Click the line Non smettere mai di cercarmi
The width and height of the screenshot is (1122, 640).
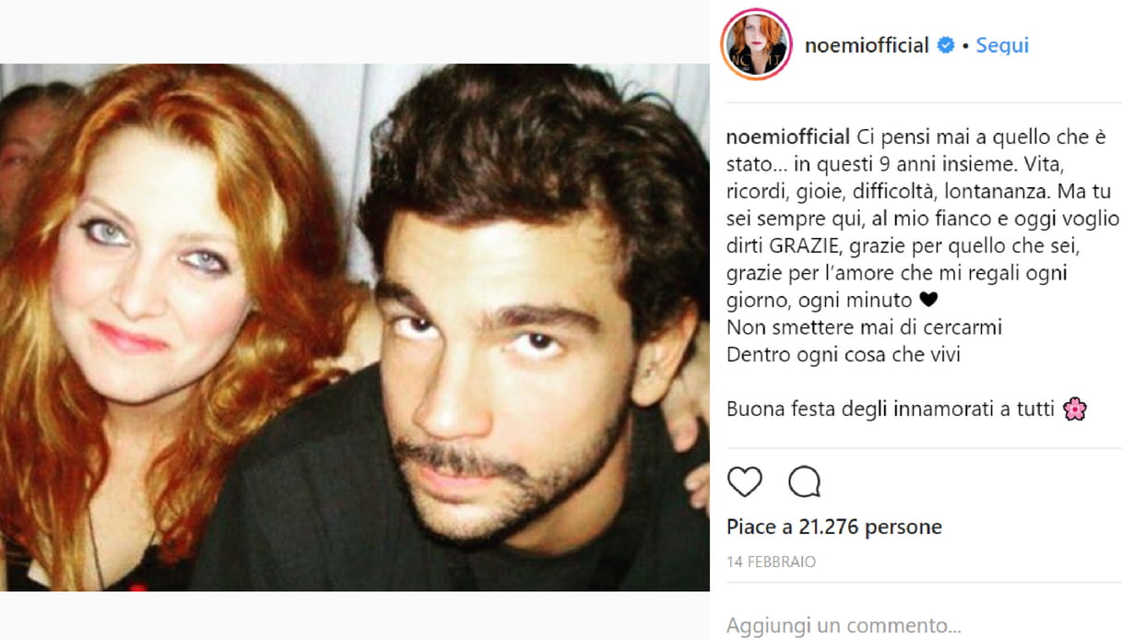(x=864, y=327)
